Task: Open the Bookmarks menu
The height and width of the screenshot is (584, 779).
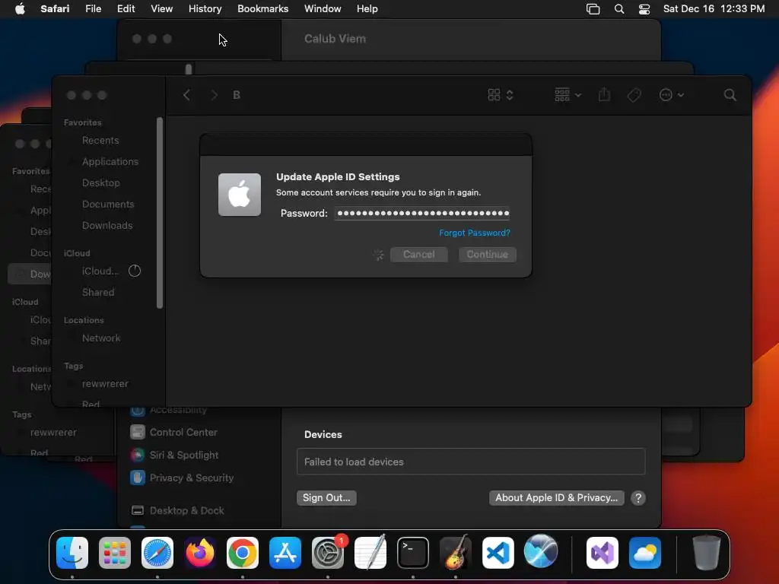Action: point(262,9)
